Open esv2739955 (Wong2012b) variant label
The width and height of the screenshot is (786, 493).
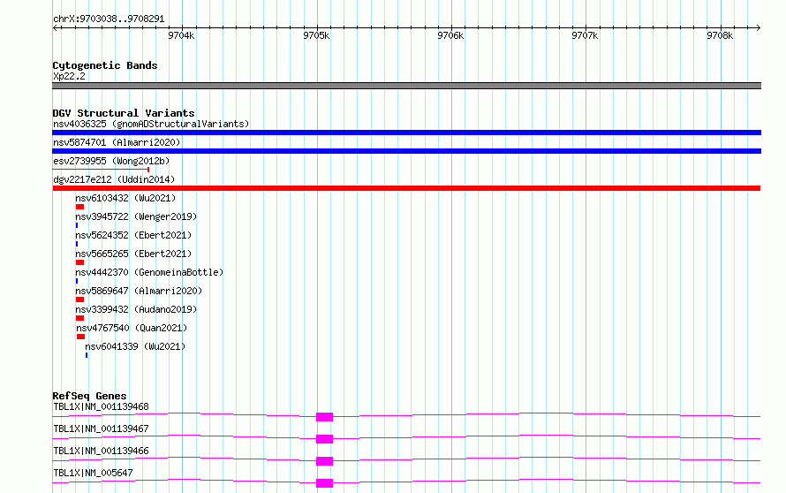(111, 161)
